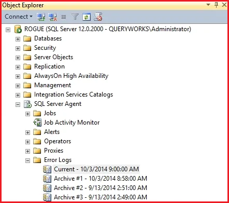This screenshot has width=229, height=203.
Task: Expand the Security folder
Action: tap(18, 48)
